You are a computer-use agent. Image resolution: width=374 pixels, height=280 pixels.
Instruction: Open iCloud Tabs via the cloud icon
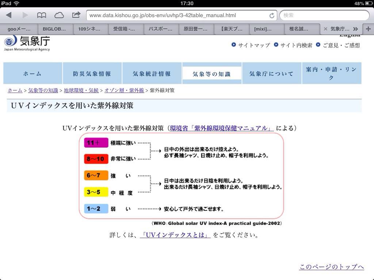tap(59, 15)
